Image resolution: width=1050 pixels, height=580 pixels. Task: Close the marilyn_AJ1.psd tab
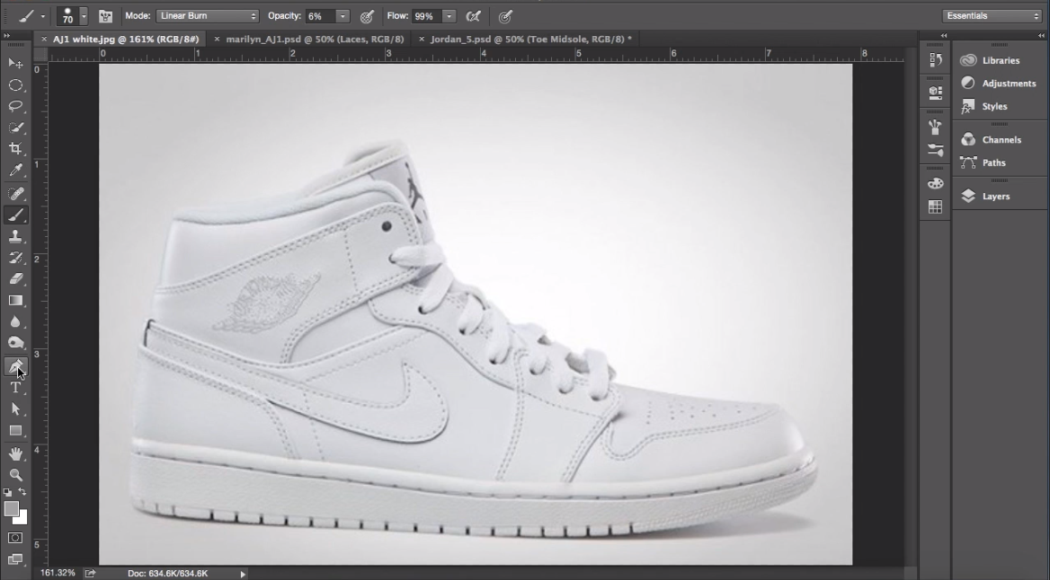coord(217,39)
